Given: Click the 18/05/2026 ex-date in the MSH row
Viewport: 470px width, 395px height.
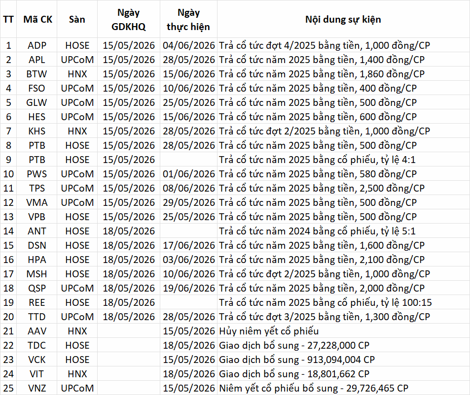Looking at the screenshot, I should (x=129, y=274).
